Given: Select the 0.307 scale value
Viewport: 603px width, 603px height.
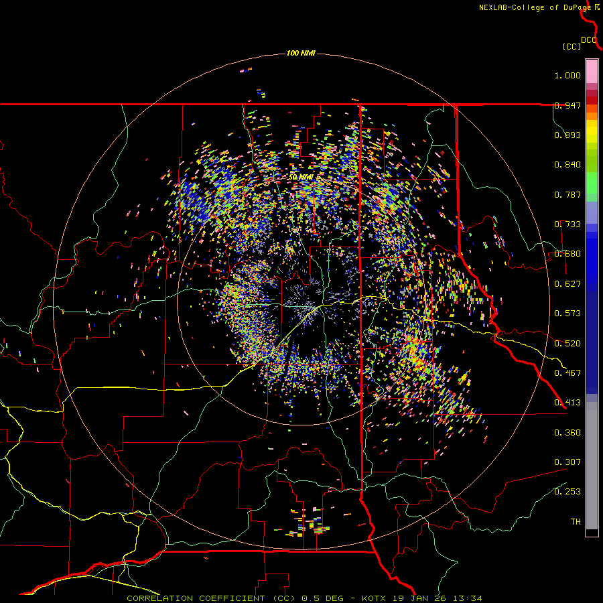Looking at the screenshot, I should pyautogui.click(x=567, y=462).
